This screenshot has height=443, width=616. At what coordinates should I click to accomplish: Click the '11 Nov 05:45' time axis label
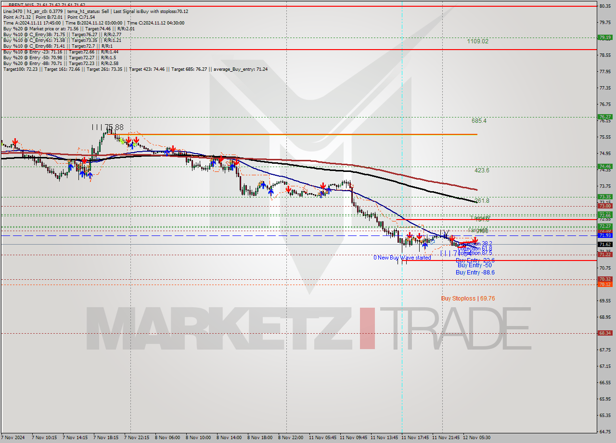click(x=322, y=438)
